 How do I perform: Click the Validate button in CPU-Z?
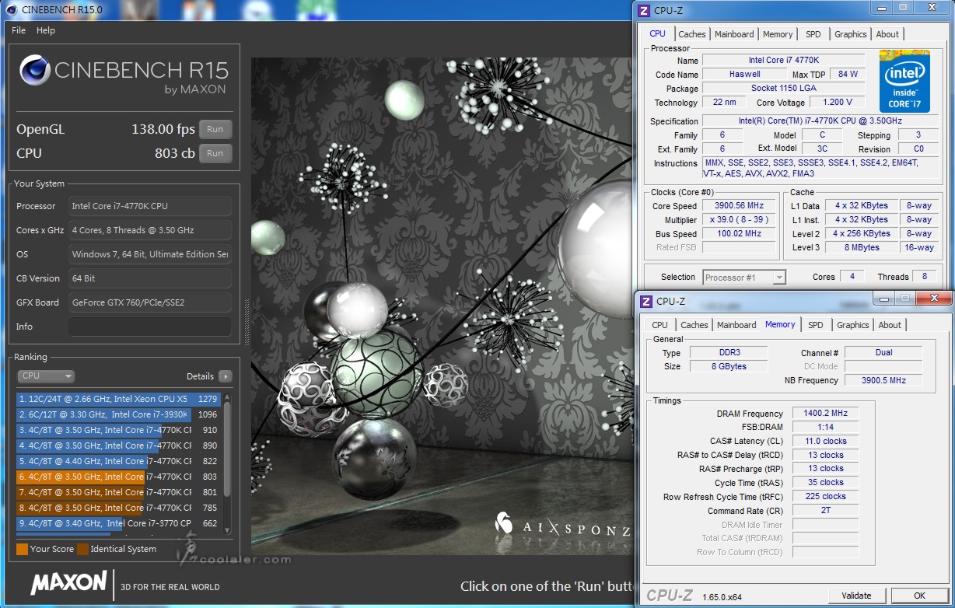[856, 596]
